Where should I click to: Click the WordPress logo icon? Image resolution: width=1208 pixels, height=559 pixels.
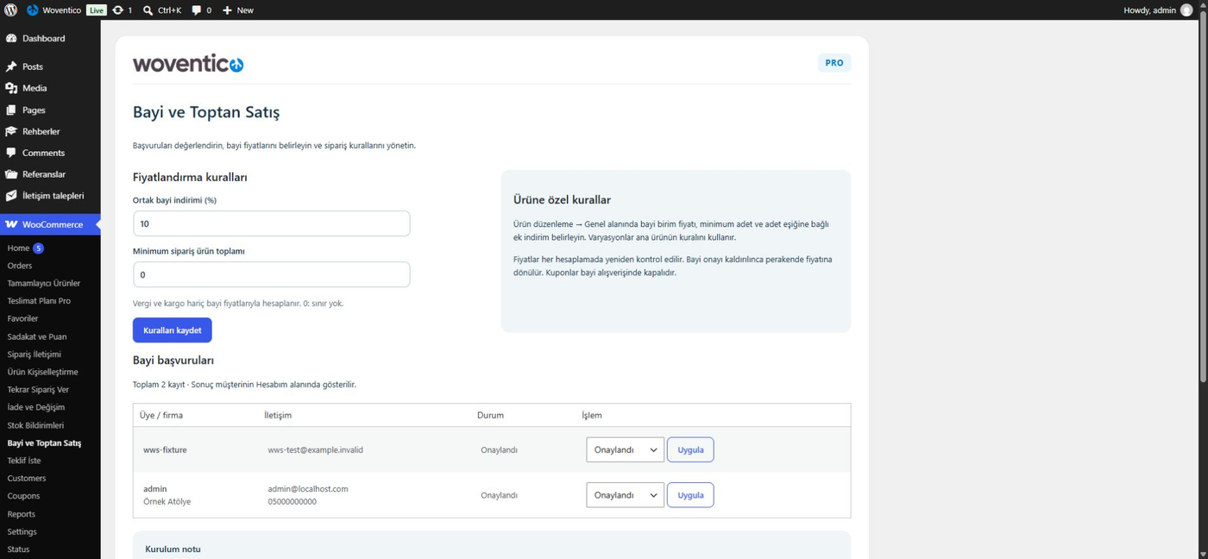(10, 10)
